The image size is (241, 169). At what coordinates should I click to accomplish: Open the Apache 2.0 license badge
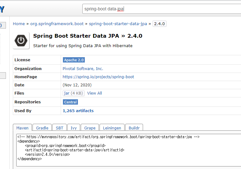pyautogui.click(x=74, y=60)
